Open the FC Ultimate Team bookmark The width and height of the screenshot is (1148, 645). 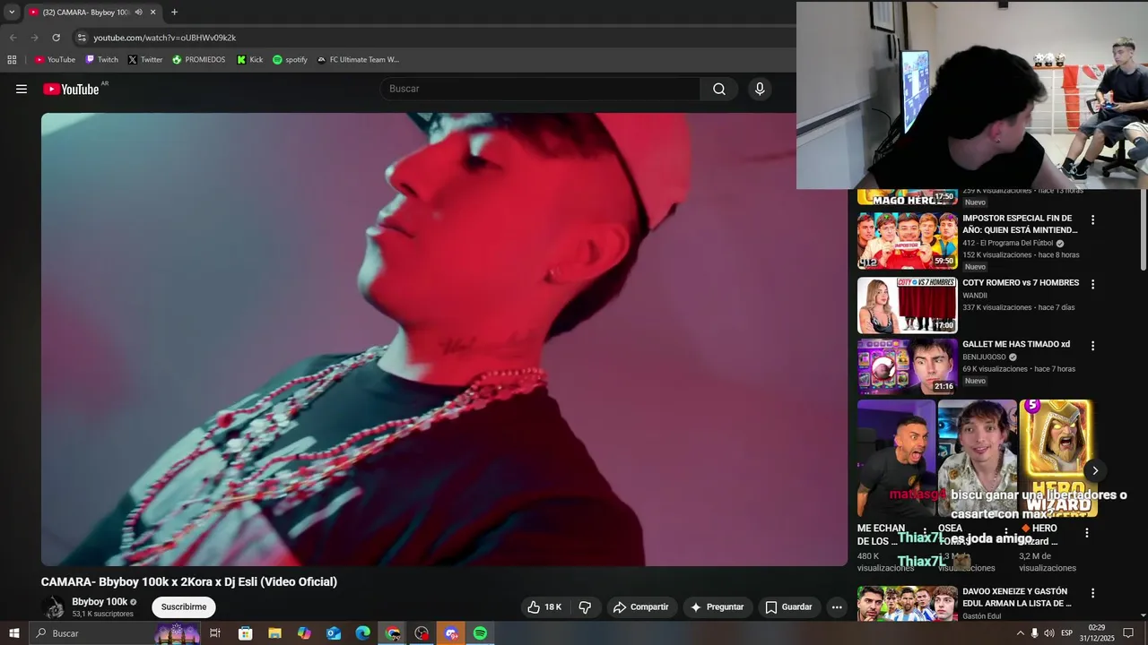tap(358, 60)
